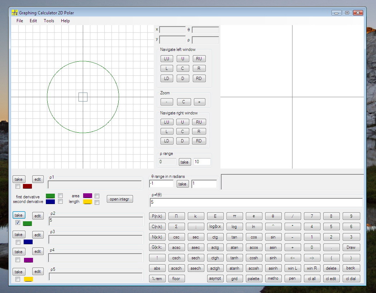This screenshot has width=376, height=293.
Task: Uncheck the ρ2 graph checkbox
Action: coord(18,223)
